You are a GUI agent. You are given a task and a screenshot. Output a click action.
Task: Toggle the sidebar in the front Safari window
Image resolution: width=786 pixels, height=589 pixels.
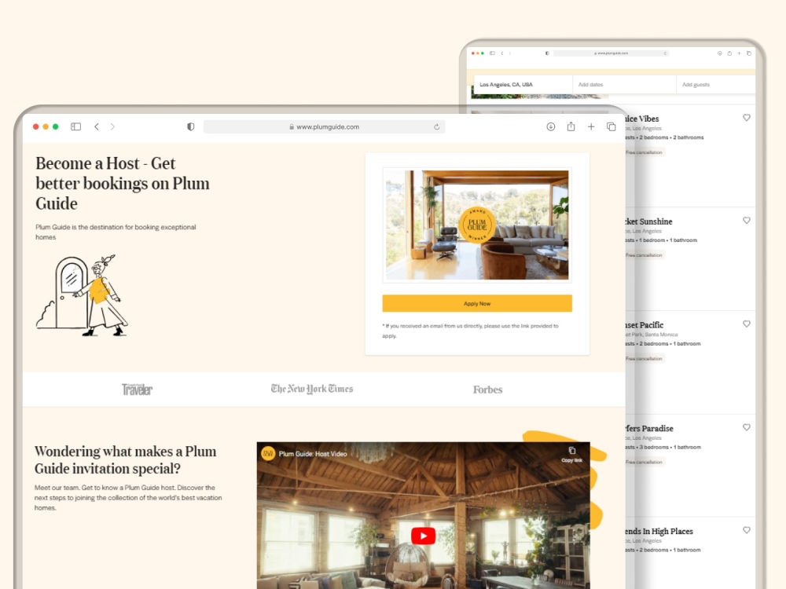[75, 126]
